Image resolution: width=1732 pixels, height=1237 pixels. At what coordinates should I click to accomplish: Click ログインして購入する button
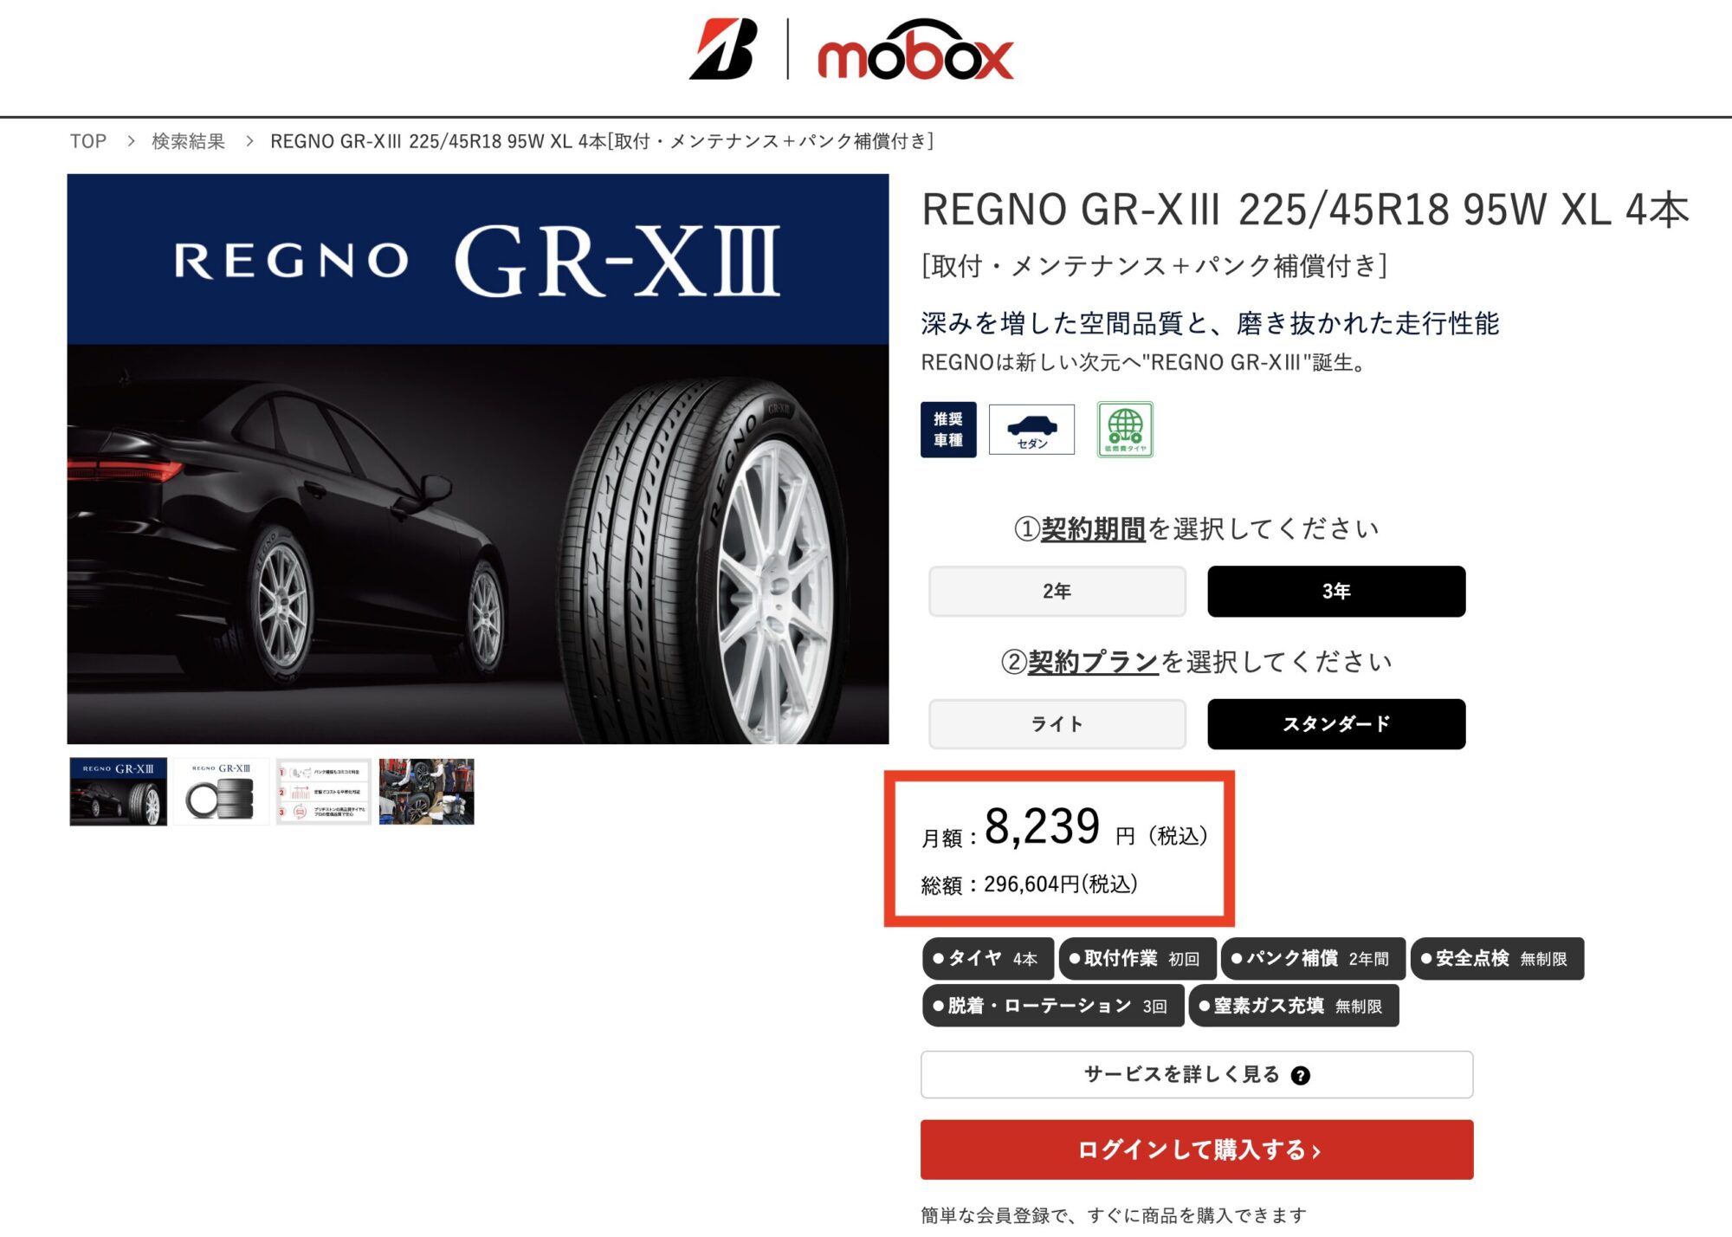click(1197, 1150)
